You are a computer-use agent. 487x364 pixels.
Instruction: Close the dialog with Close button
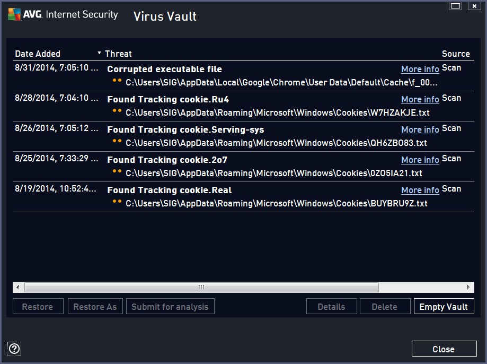point(444,349)
